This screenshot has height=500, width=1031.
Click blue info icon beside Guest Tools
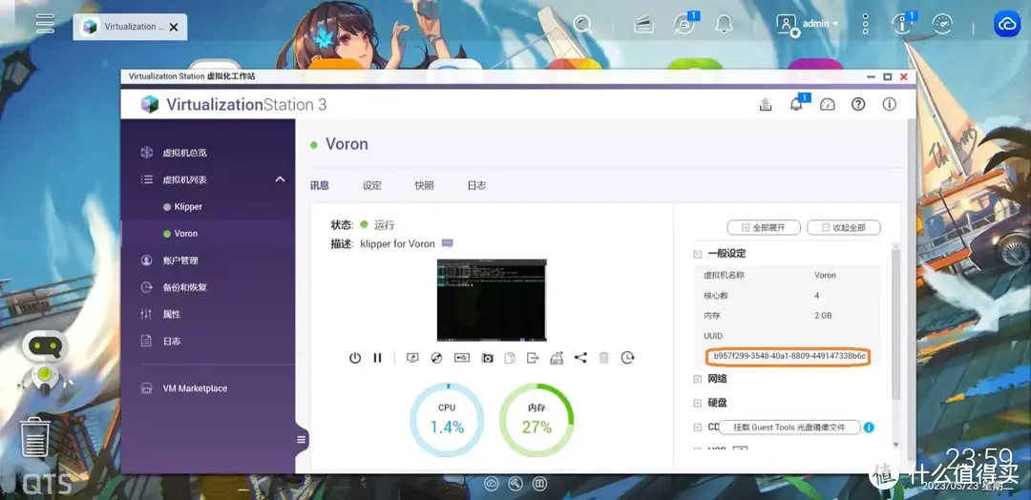869,427
